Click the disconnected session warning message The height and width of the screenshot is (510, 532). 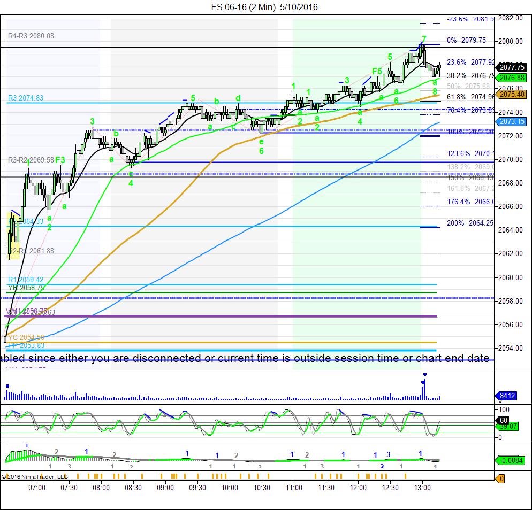pos(245,358)
